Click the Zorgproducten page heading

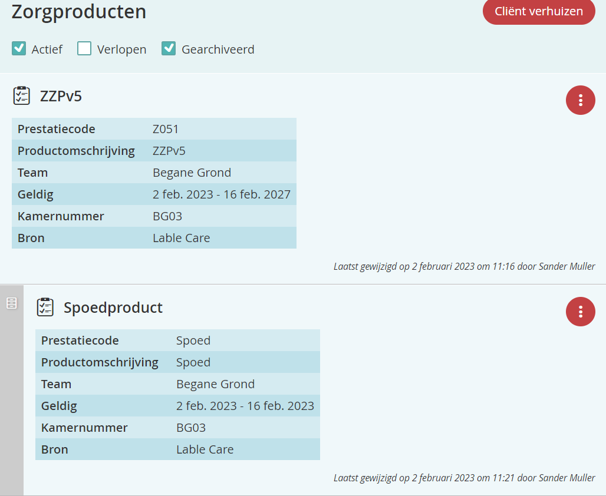pyautogui.click(x=79, y=12)
